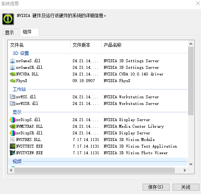Click the horizontal scrollbar left arrow

click(x=11, y=170)
